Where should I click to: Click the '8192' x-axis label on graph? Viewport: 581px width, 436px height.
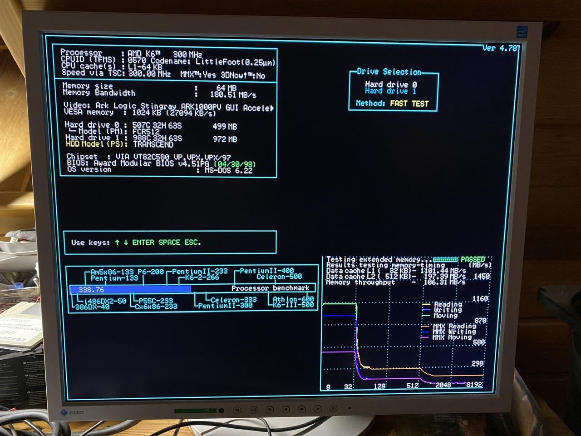tap(474, 385)
